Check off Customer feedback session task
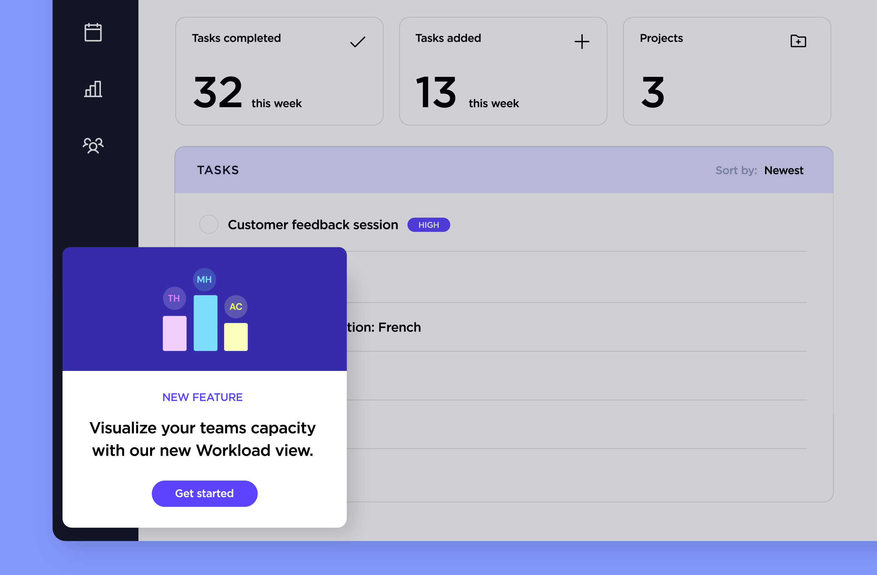Viewport: 877px width, 575px height. [209, 225]
